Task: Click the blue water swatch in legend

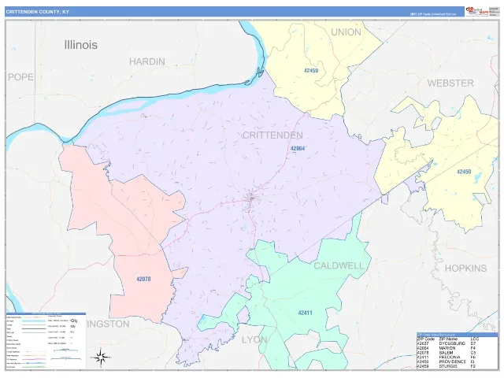Action: (34, 321)
